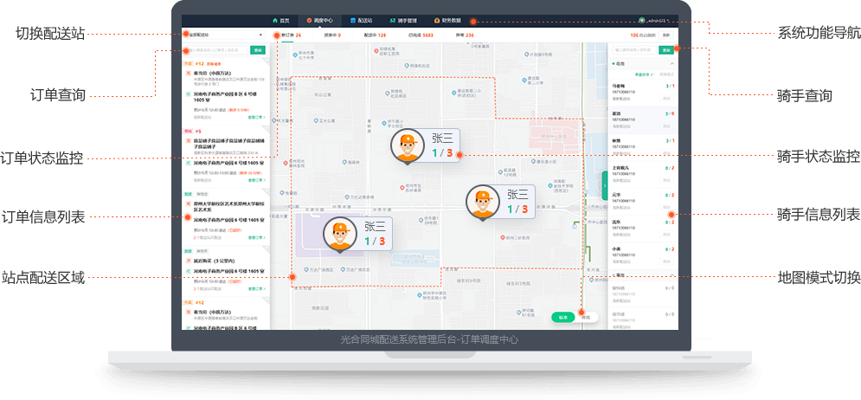Click the 财务数据 finance icon

(x=435, y=20)
